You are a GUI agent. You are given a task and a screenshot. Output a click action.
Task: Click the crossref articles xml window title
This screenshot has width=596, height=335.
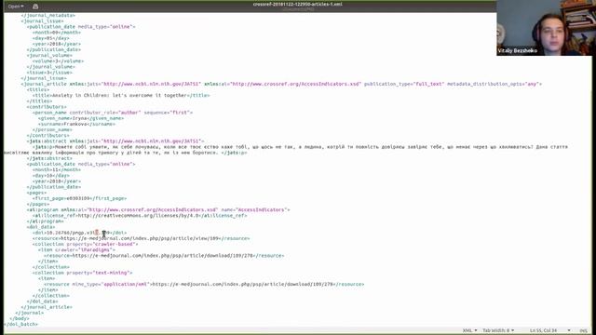(x=298, y=4)
